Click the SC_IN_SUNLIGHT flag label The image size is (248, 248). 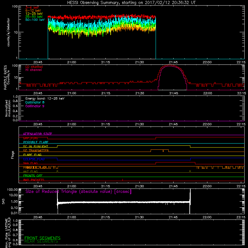36,146
